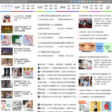The height and width of the screenshot is (112, 112).
Task: Open the 极品家丁 drama image
Action: coord(85,81)
